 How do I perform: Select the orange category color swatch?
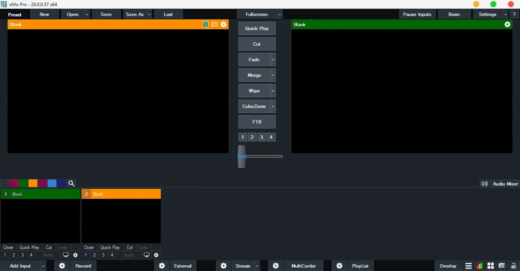coord(33,184)
